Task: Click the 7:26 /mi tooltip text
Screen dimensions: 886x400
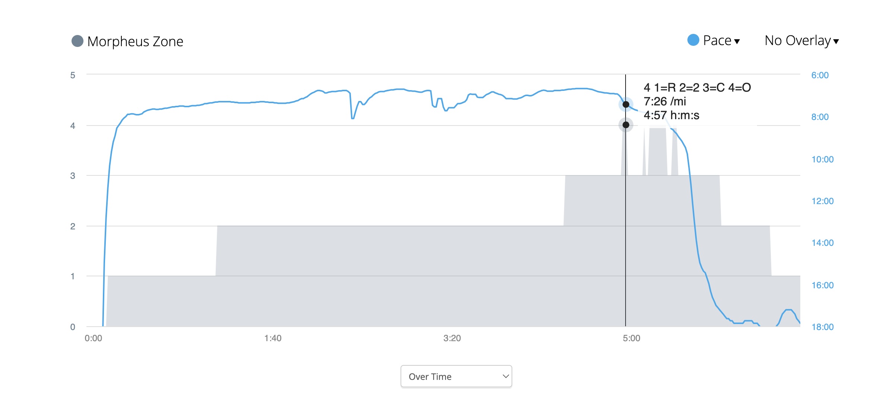Action: click(x=665, y=101)
